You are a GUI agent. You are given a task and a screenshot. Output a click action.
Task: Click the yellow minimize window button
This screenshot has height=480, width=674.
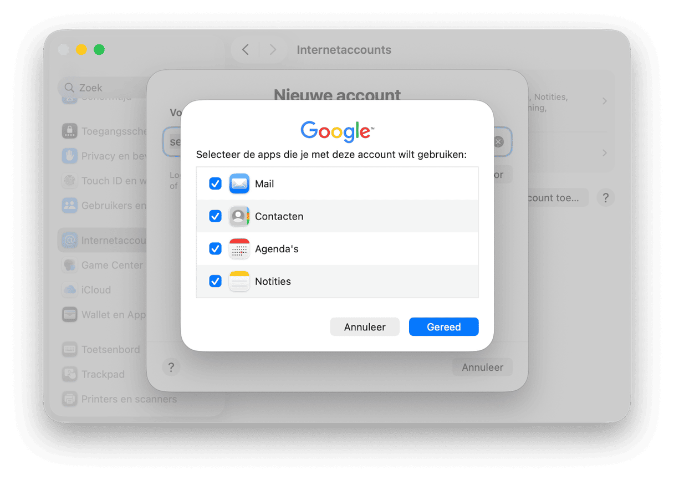tap(81, 50)
